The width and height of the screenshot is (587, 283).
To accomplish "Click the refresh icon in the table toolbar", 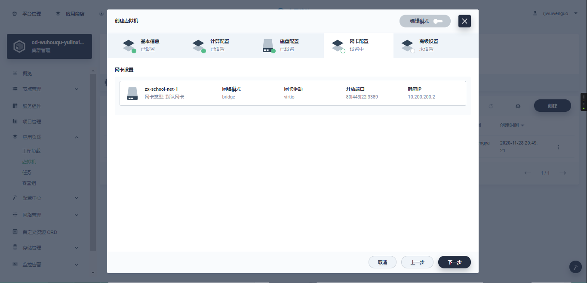I will 491,106.
